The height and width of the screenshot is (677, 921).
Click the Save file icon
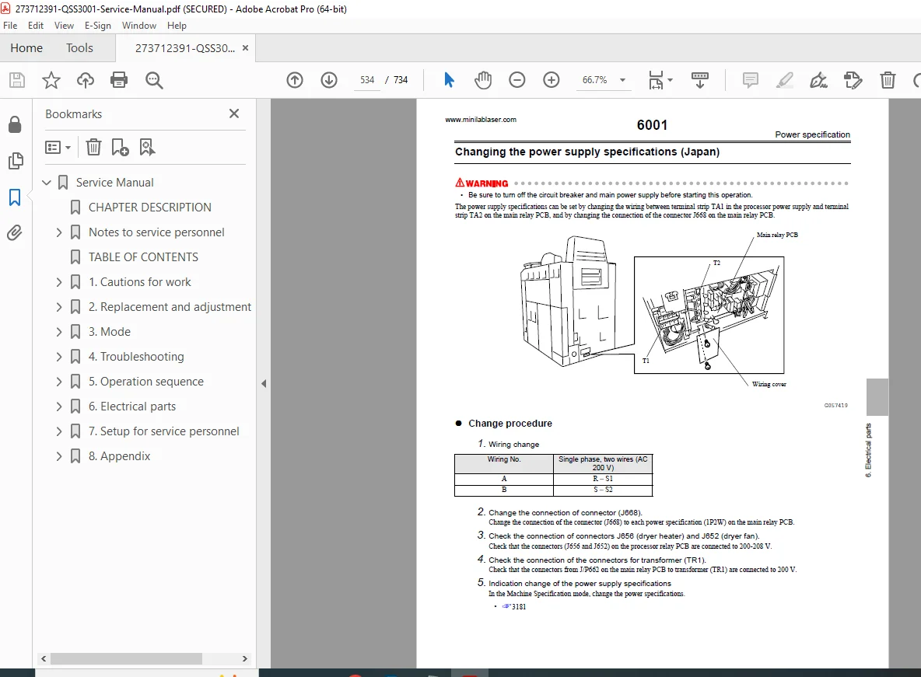coord(17,80)
